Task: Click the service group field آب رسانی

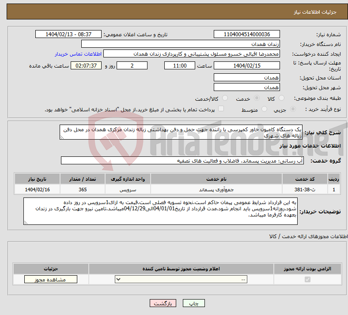Action: coord(182,160)
